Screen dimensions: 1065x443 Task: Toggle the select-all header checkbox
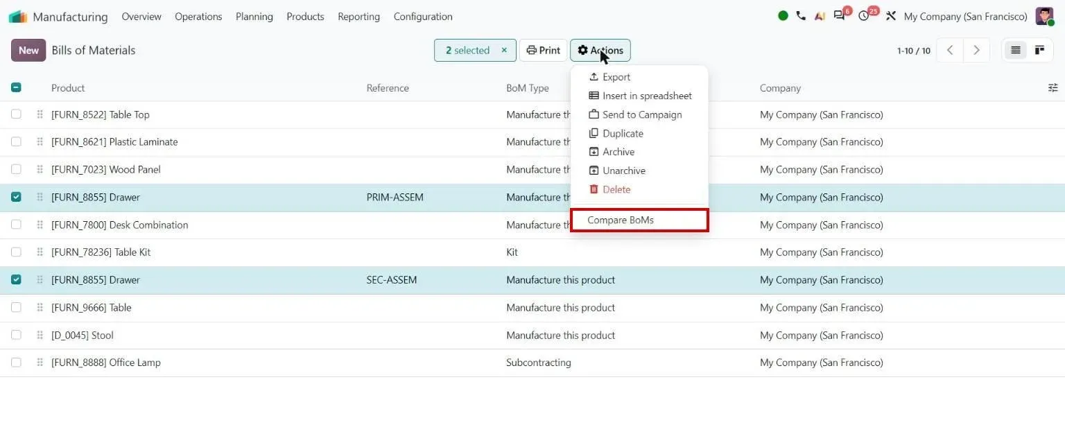[16, 87]
